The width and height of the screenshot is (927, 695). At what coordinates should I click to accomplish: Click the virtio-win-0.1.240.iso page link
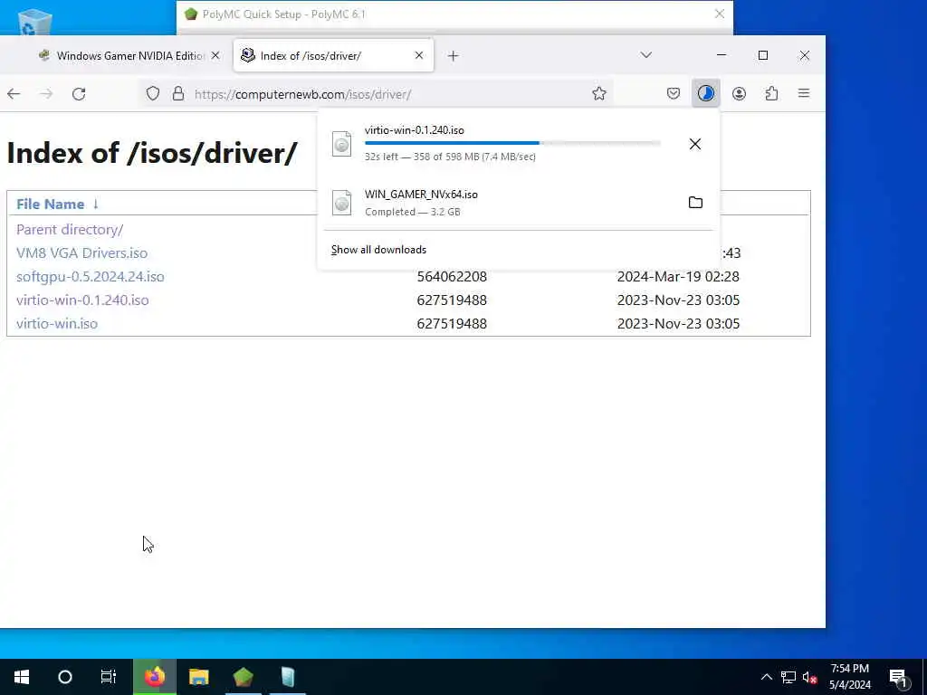coord(82,300)
